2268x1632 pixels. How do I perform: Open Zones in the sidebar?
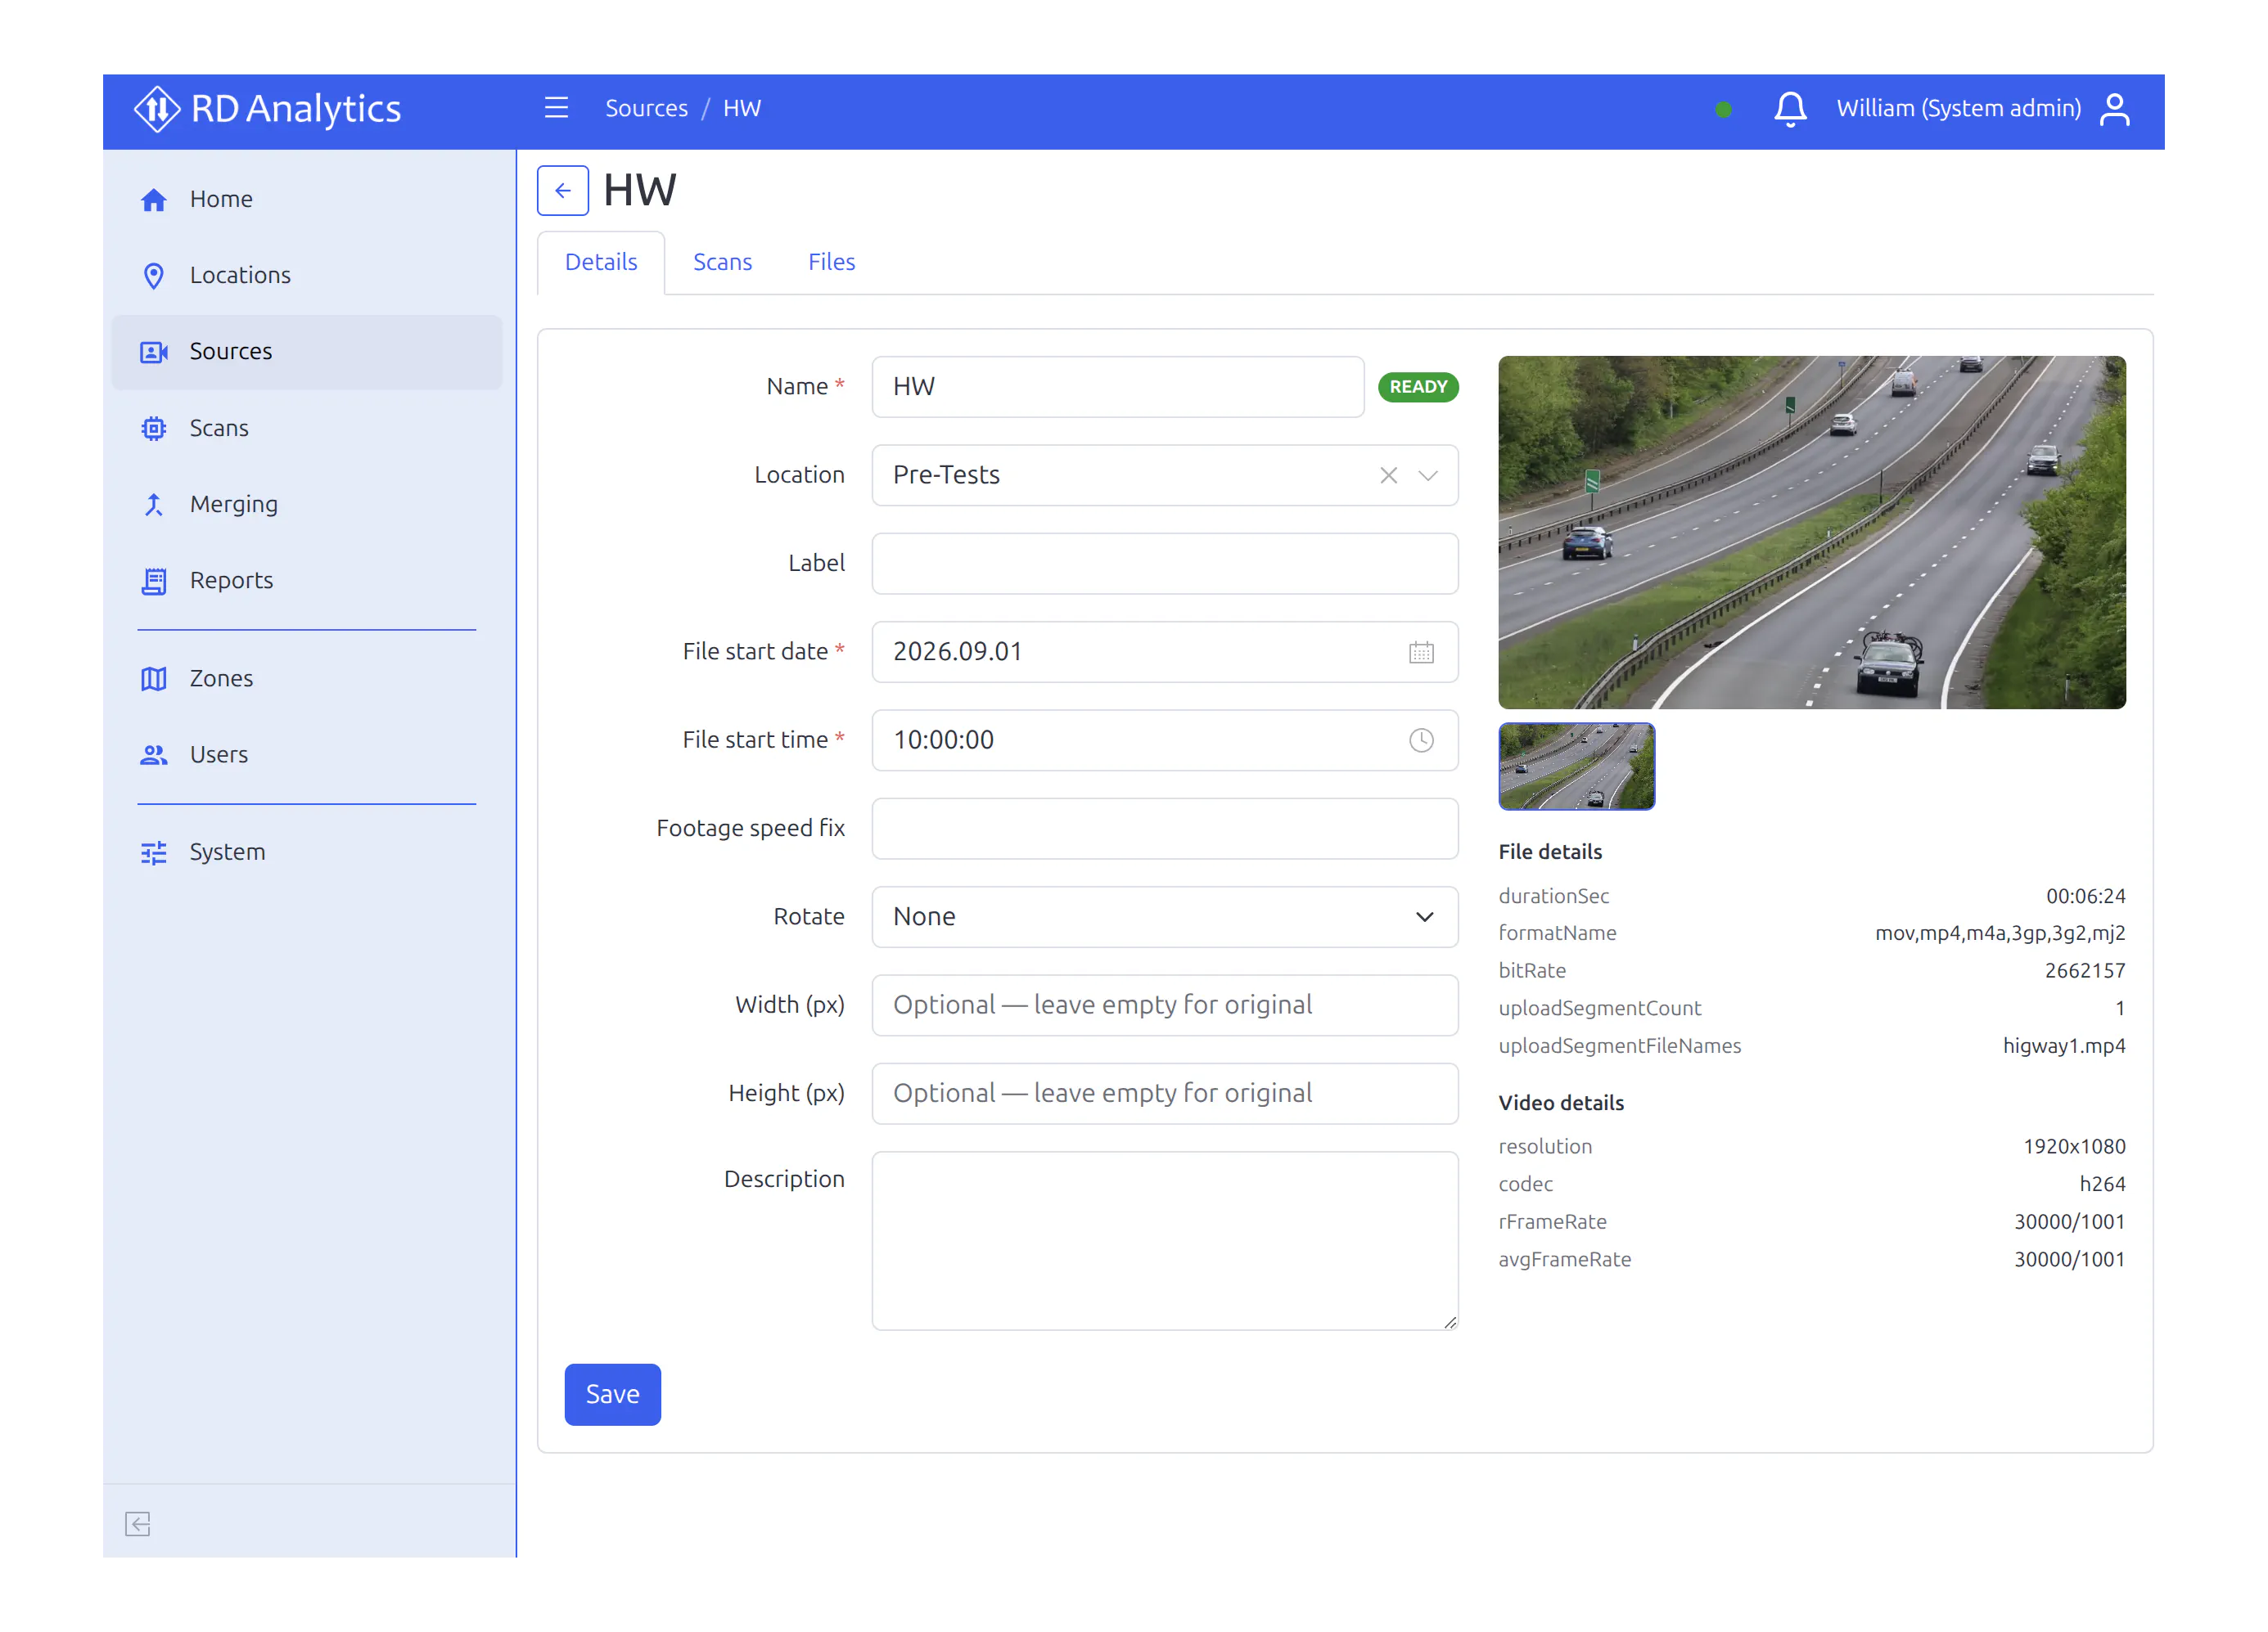coord(307,679)
